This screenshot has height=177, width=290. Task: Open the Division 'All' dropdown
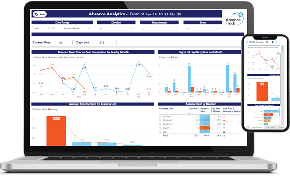116,29
